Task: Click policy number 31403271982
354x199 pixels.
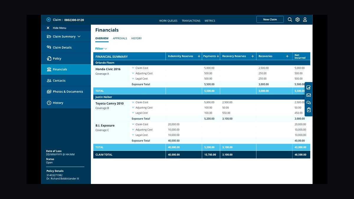Action: tap(54, 175)
